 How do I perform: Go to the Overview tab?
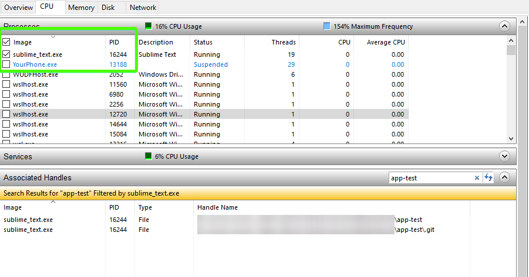pyautogui.click(x=19, y=8)
